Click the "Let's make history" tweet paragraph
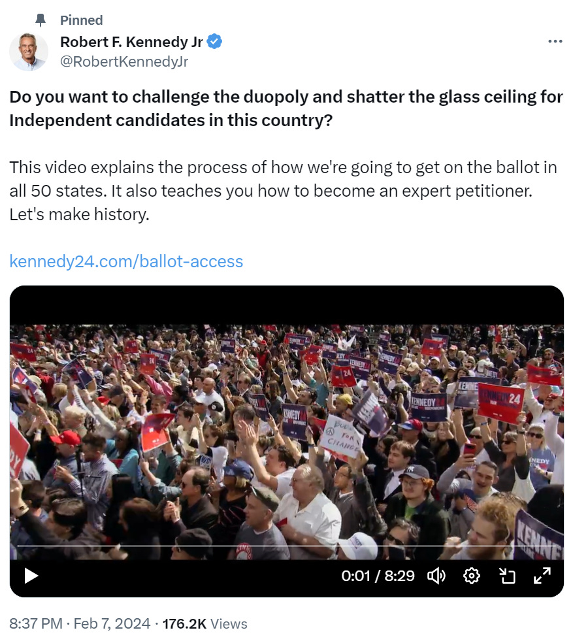Viewport: 573px width, 643px height. (283, 191)
